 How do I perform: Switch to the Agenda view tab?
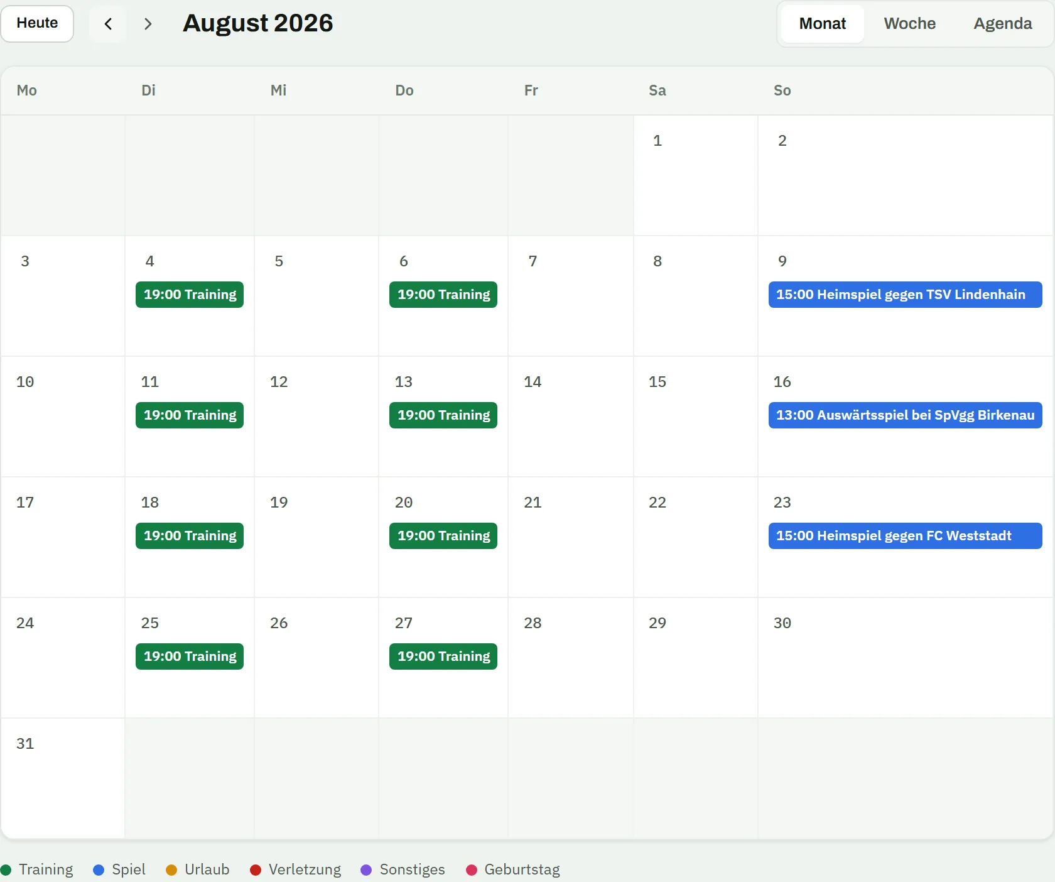1002,24
